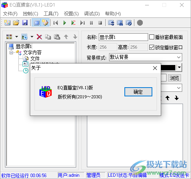Open the dropdown arrow beside add program icon

[x=32, y=37]
